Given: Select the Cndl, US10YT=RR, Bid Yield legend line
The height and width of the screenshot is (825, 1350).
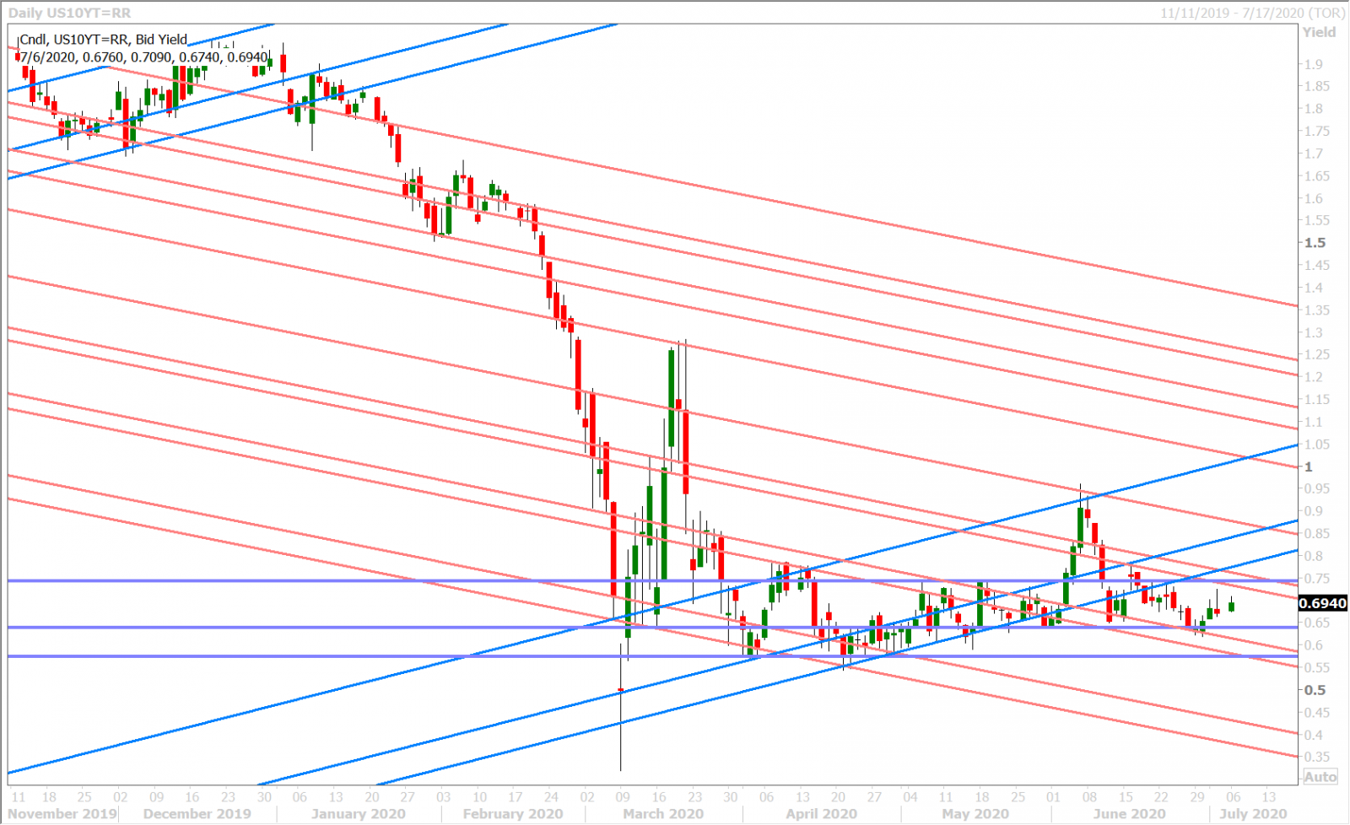Looking at the screenshot, I should [x=103, y=40].
